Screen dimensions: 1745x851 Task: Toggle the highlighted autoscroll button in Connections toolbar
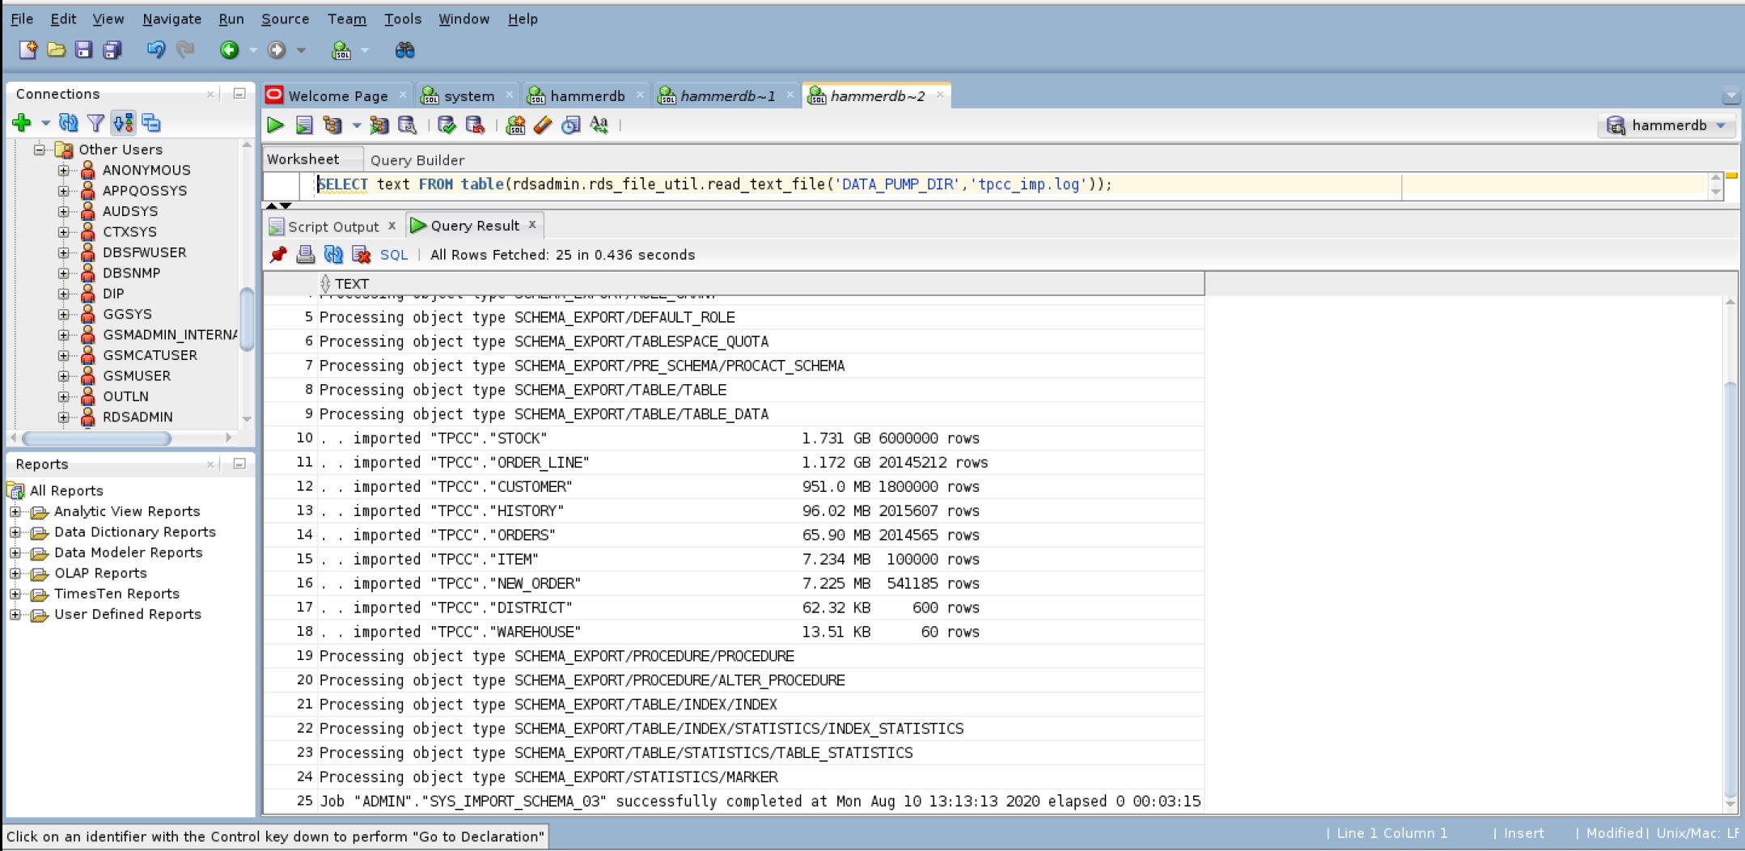tap(123, 123)
